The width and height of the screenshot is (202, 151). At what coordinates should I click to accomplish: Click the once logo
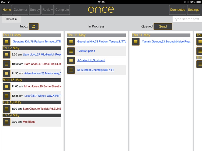(x=101, y=10)
